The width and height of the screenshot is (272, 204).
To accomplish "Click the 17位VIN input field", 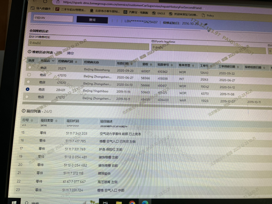I will [x=53, y=18].
